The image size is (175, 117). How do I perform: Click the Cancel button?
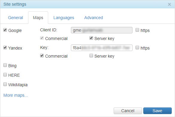(x=128, y=111)
